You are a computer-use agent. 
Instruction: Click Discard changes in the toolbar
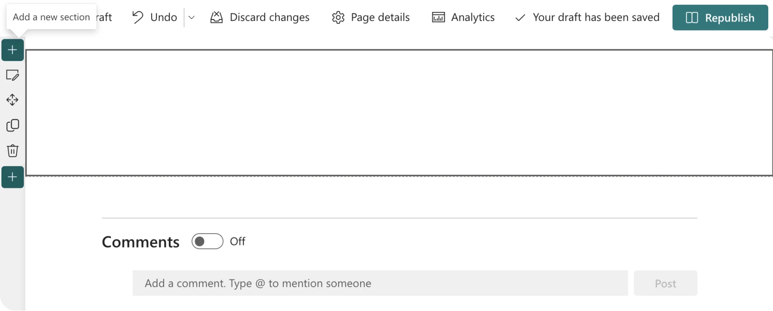click(x=260, y=18)
